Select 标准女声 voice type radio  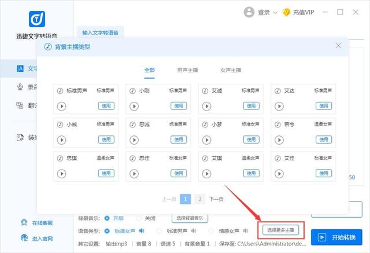tap(107, 231)
